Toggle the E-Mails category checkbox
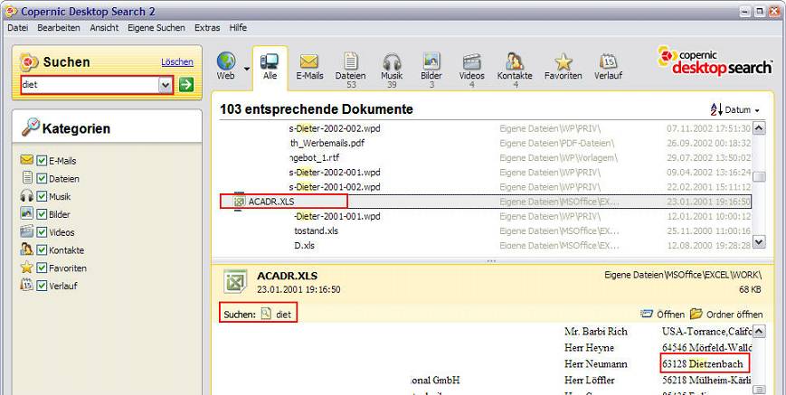This screenshot has height=395, width=786. (x=42, y=161)
